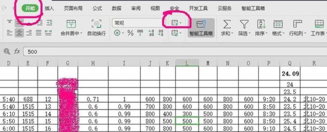327x132 pixels.
Task: Select the 北10-30 cell beside 24.5
Action: coord(314,128)
